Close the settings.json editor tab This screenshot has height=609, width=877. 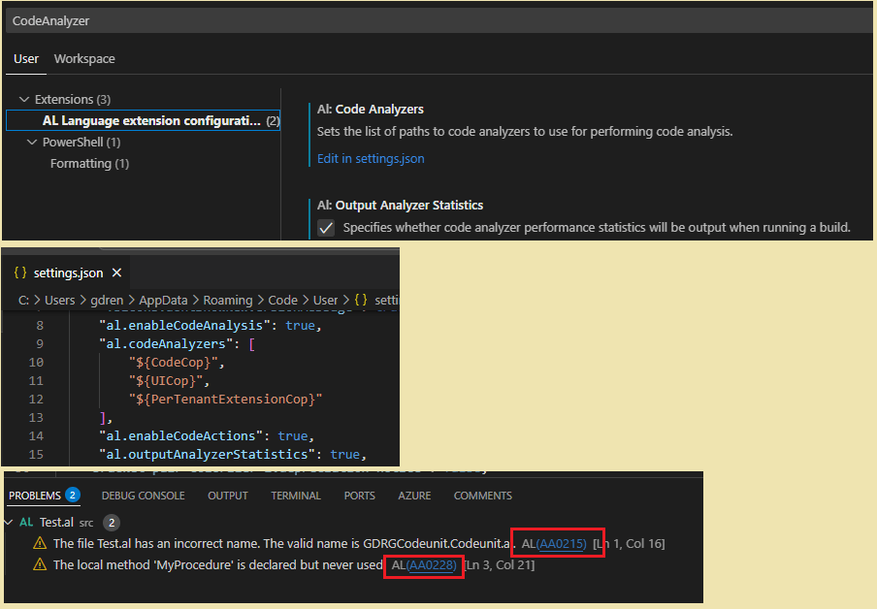pos(116,273)
